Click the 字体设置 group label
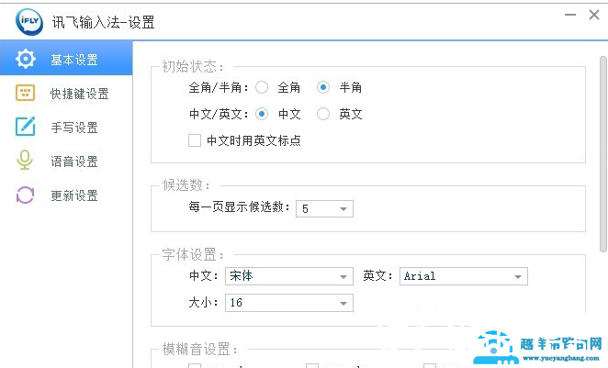The height and width of the screenshot is (368, 608). [193, 255]
